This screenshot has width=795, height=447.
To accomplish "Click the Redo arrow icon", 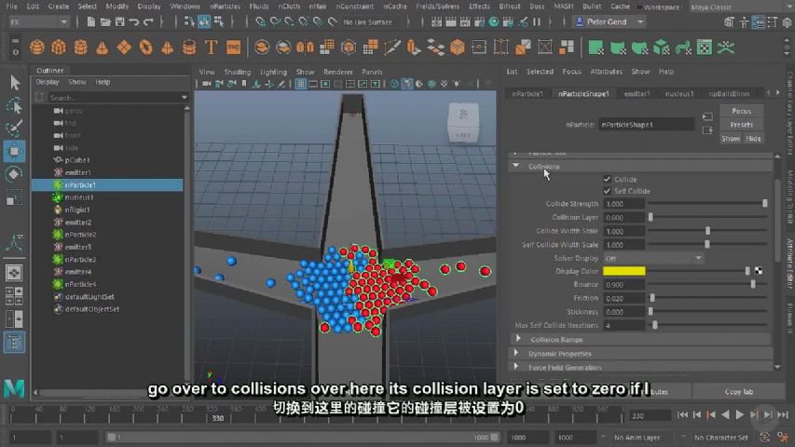I will 148,21.
